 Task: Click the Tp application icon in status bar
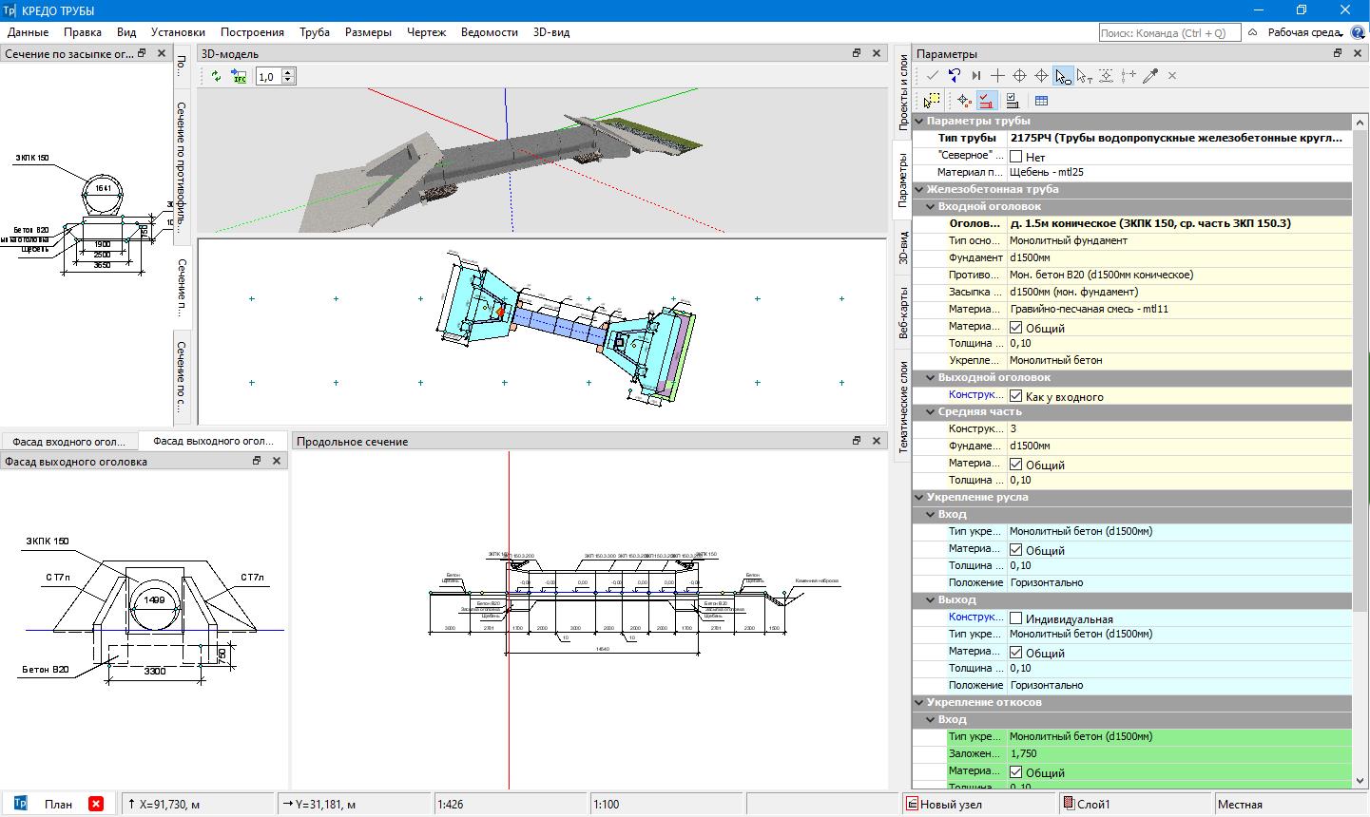pyautogui.click(x=21, y=804)
